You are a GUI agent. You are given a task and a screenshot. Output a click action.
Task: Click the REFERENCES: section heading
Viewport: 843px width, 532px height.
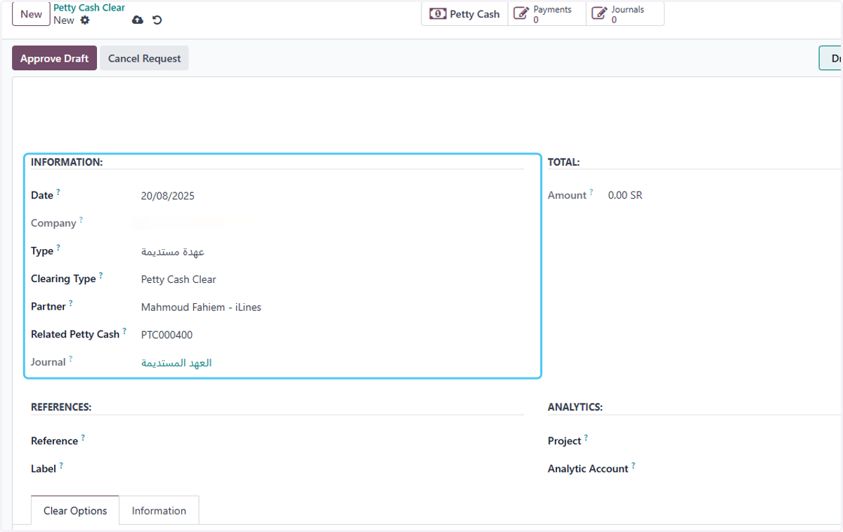point(61,407)
